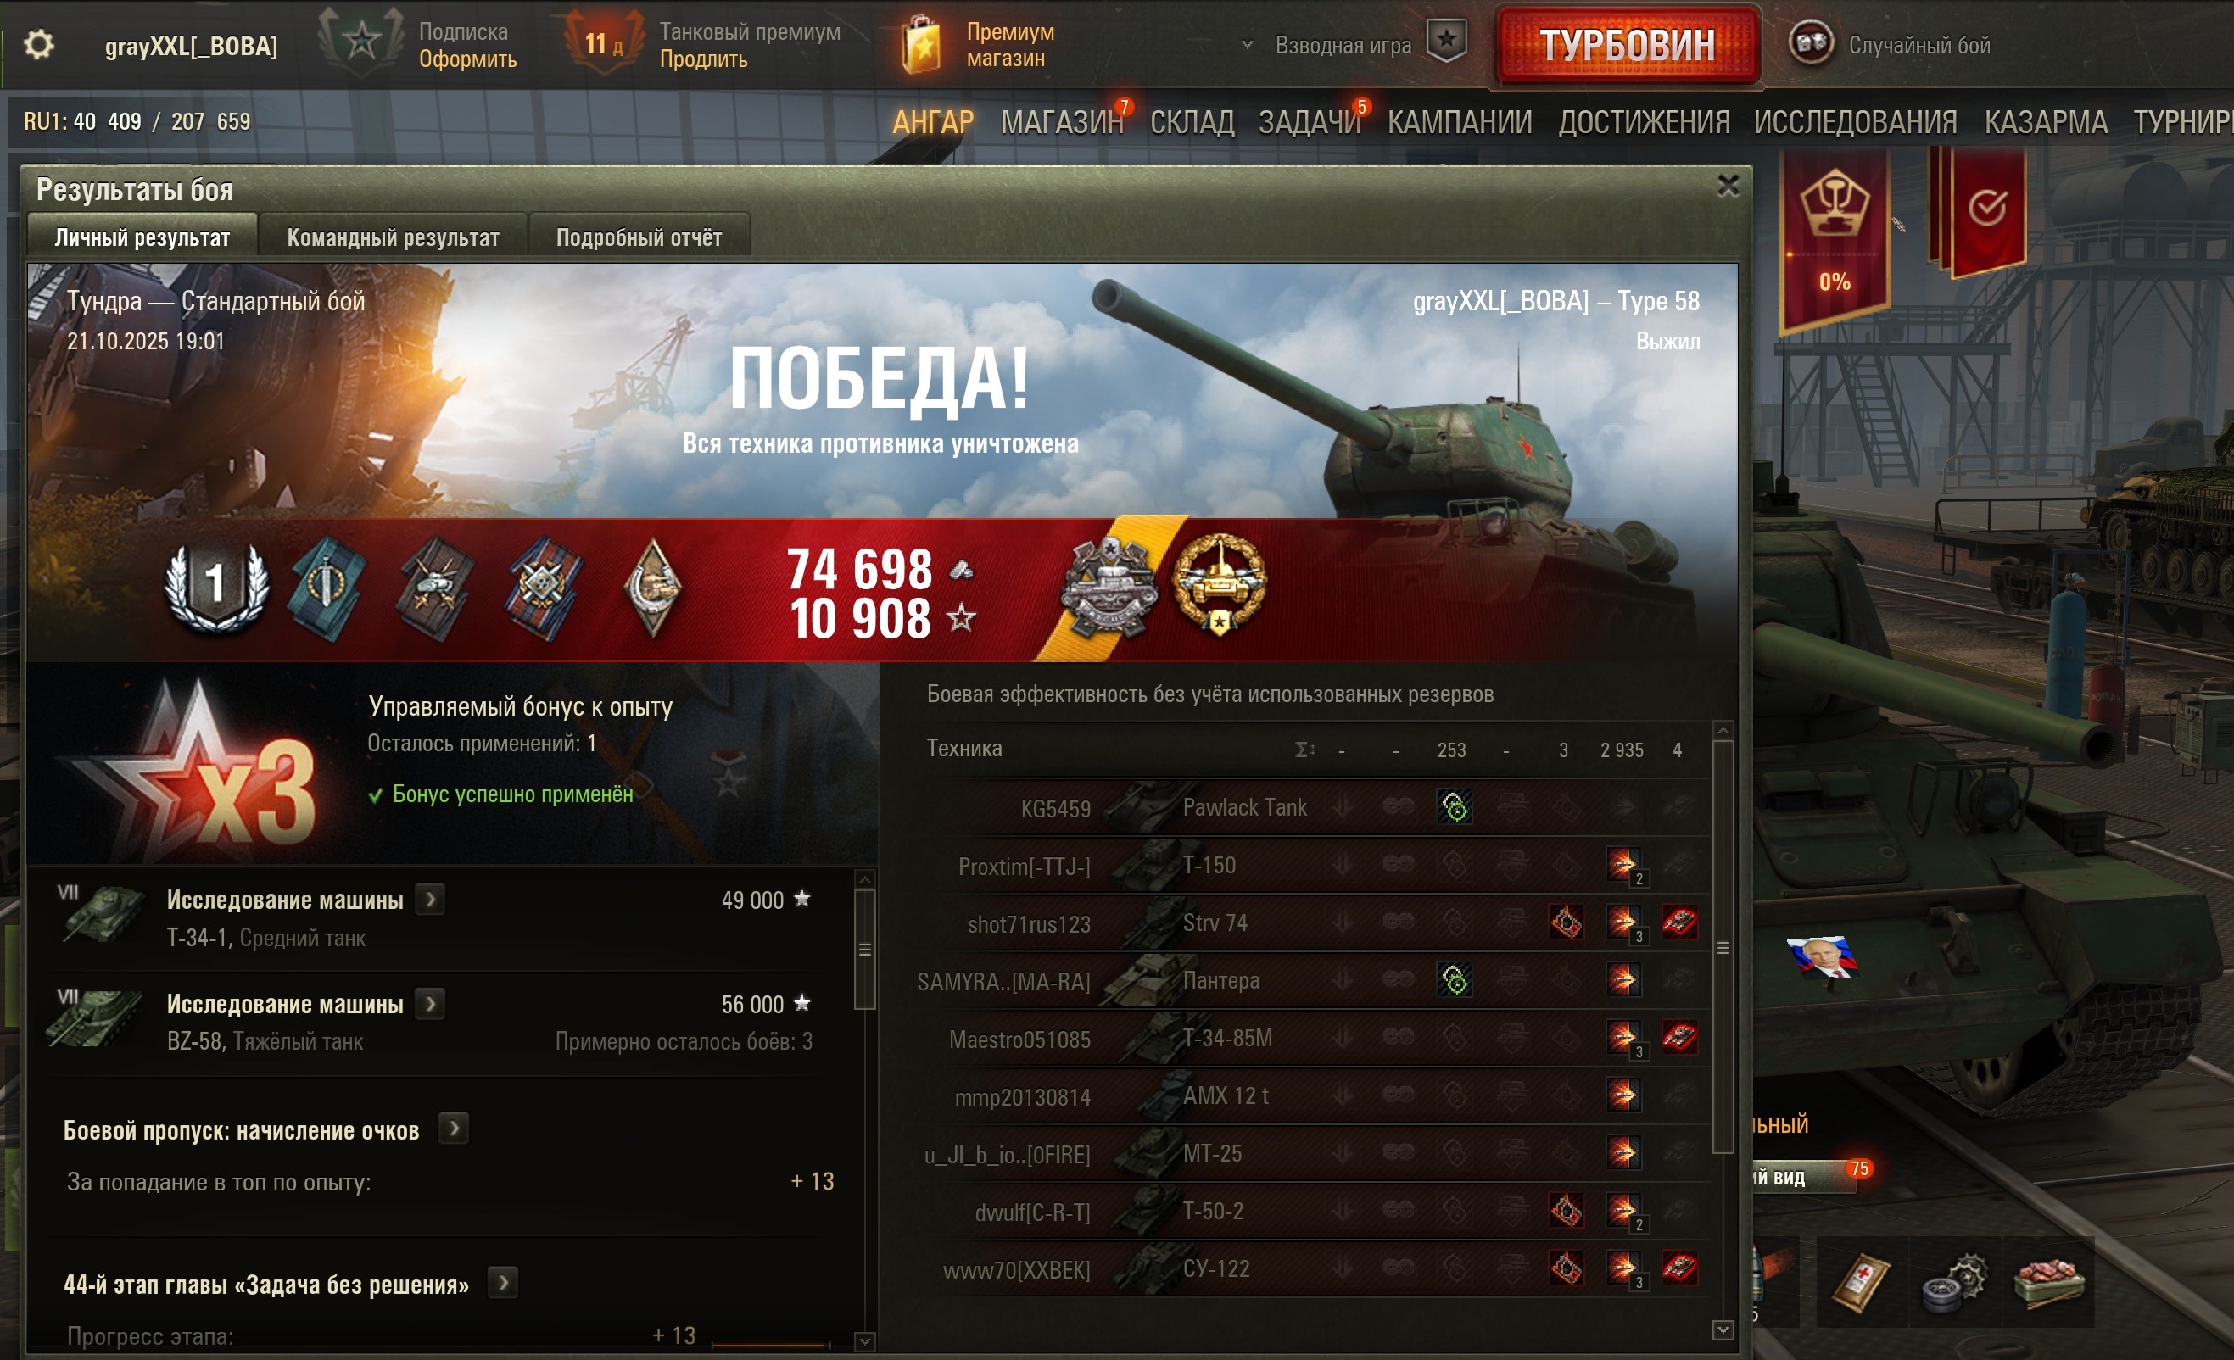Click the Russian flag portrait emblem on tank
Image resolution: width=2234 pixels, height=1360 pixels.
[x=1823, y=957]
